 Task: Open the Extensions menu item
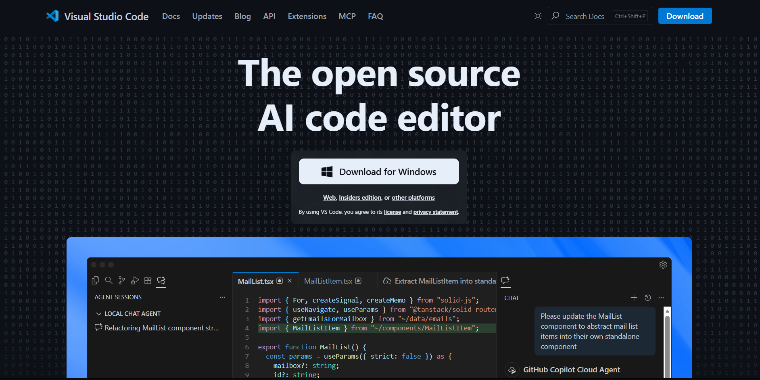tap(307, 16)
